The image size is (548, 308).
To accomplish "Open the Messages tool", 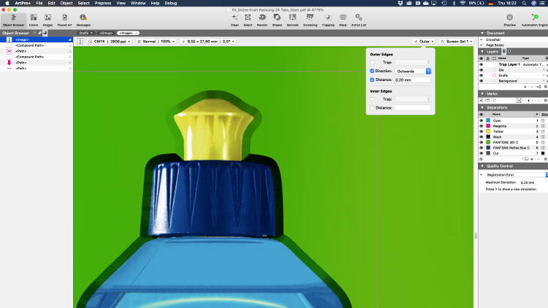I will [x=83, y=20].
